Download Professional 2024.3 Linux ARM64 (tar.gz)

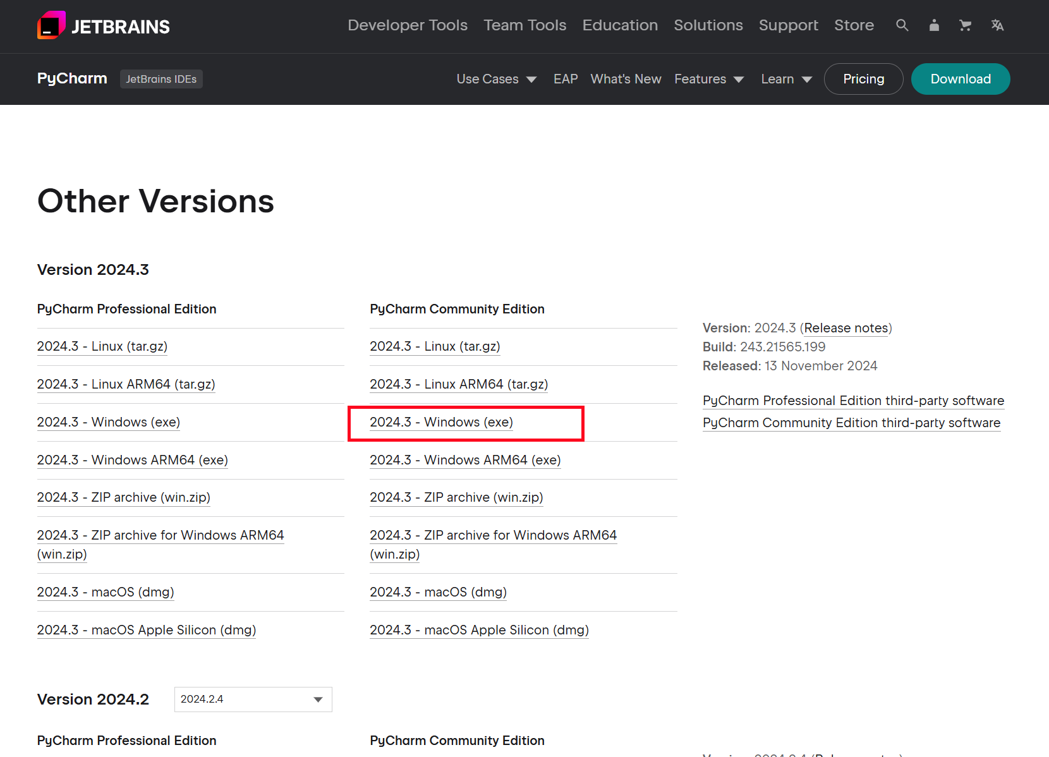click(x=126, y=384)
